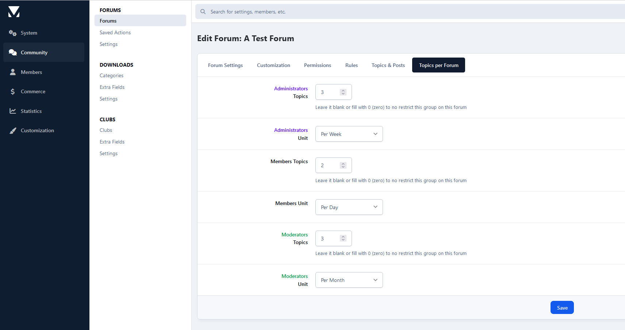Click the Save button

tap(562, 308)
